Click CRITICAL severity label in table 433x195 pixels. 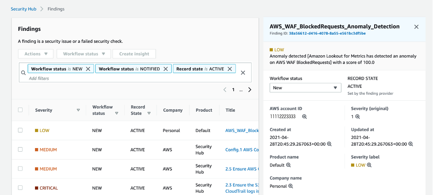(x=49, y=188)
